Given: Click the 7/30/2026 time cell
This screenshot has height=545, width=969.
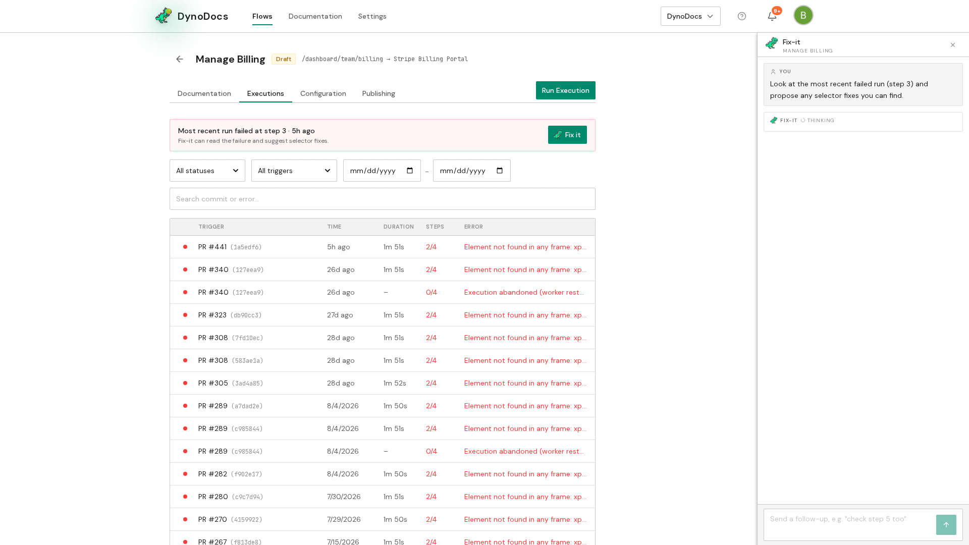Looking at the screenshot, I should pyautogui.click(x=344, y=497).
